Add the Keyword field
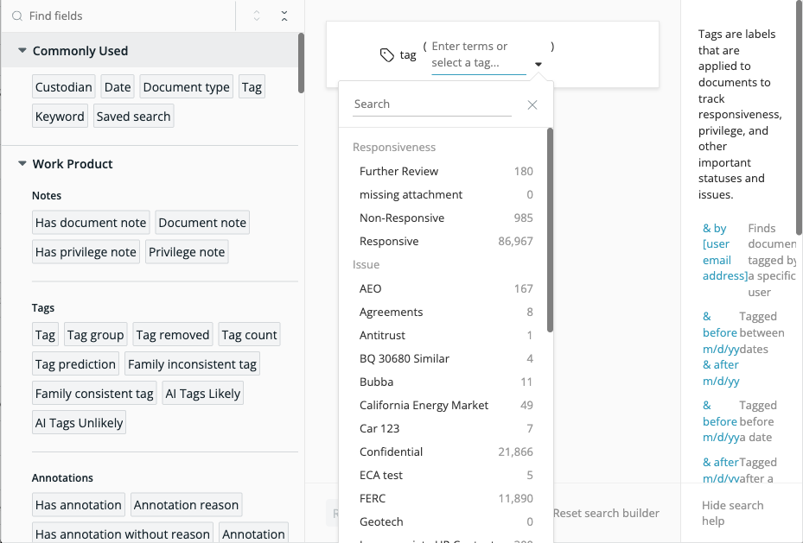The width and height of the screenshot is (803, 543). click(60, 116)
